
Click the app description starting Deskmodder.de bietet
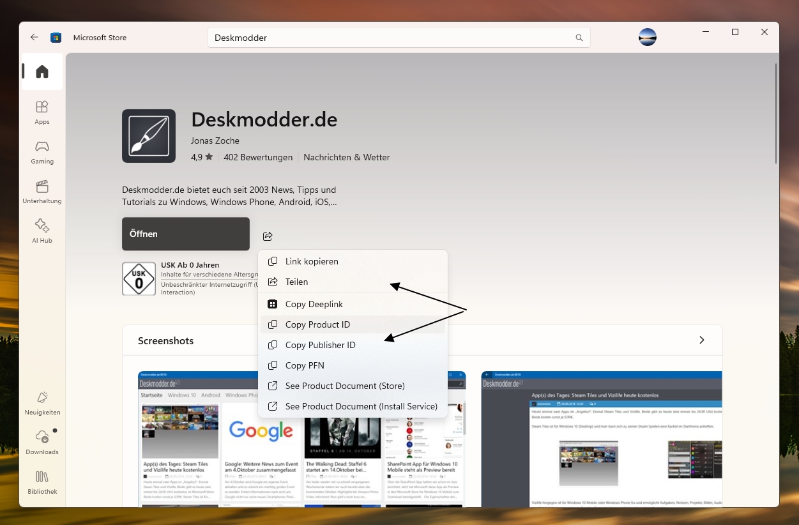pos(230,196)
